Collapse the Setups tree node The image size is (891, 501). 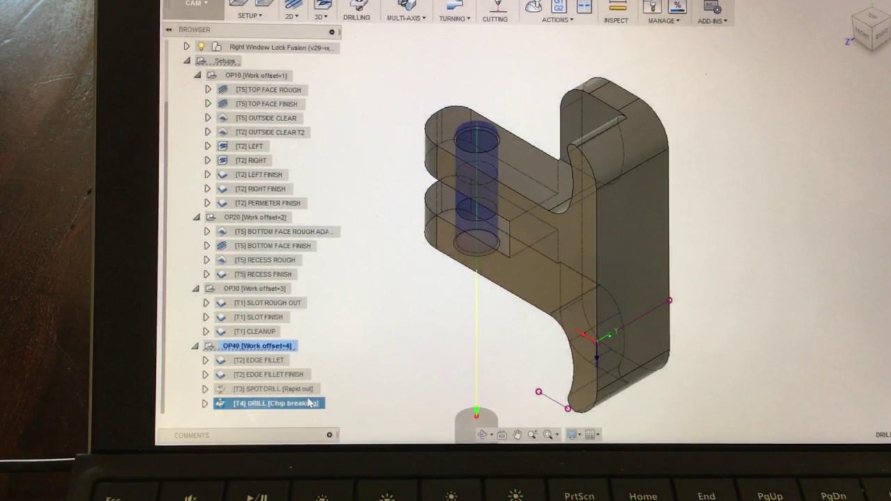point(187,61)
